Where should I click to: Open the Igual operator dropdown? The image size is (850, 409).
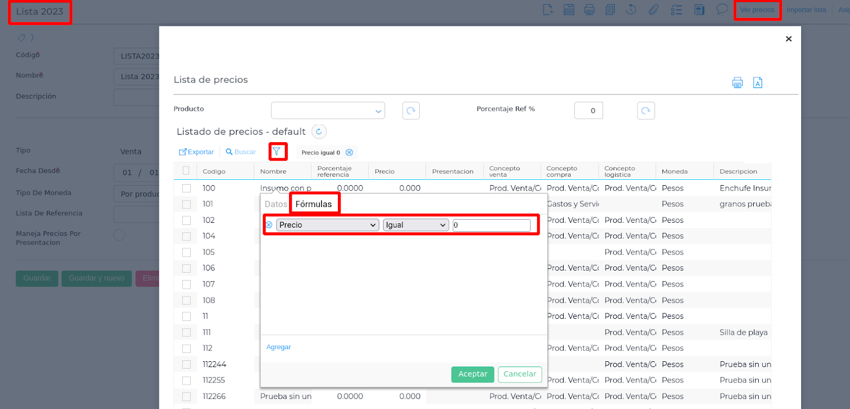[x=415, y=225]
